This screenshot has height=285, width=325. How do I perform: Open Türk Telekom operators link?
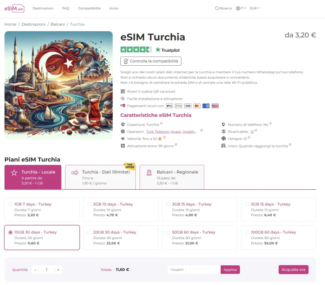(171, 132)
